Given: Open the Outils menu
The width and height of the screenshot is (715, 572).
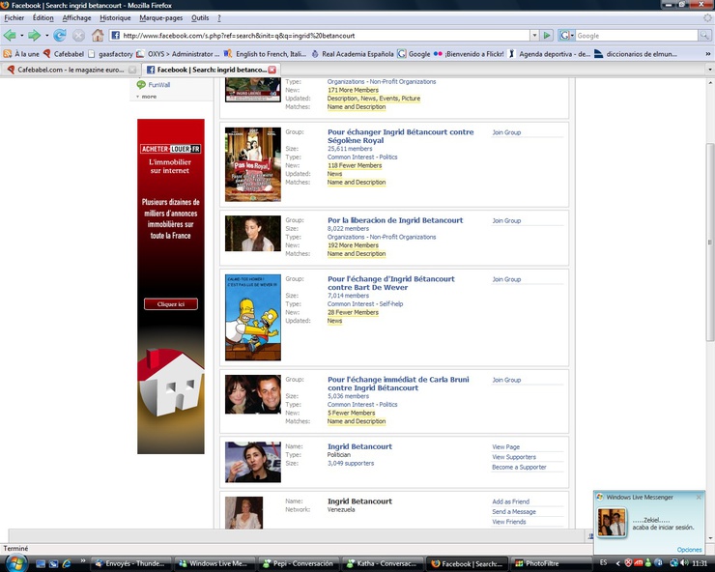Looking at the screenshot, I should [200, 17].
